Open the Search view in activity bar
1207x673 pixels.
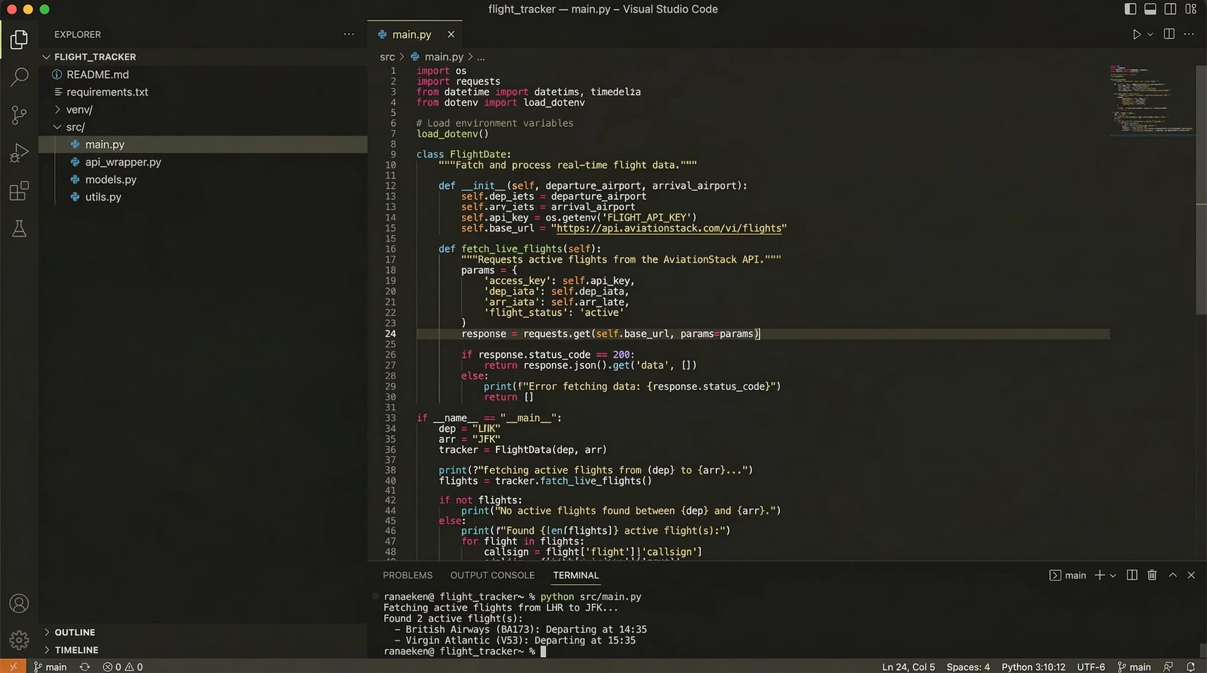pos(19,77)
